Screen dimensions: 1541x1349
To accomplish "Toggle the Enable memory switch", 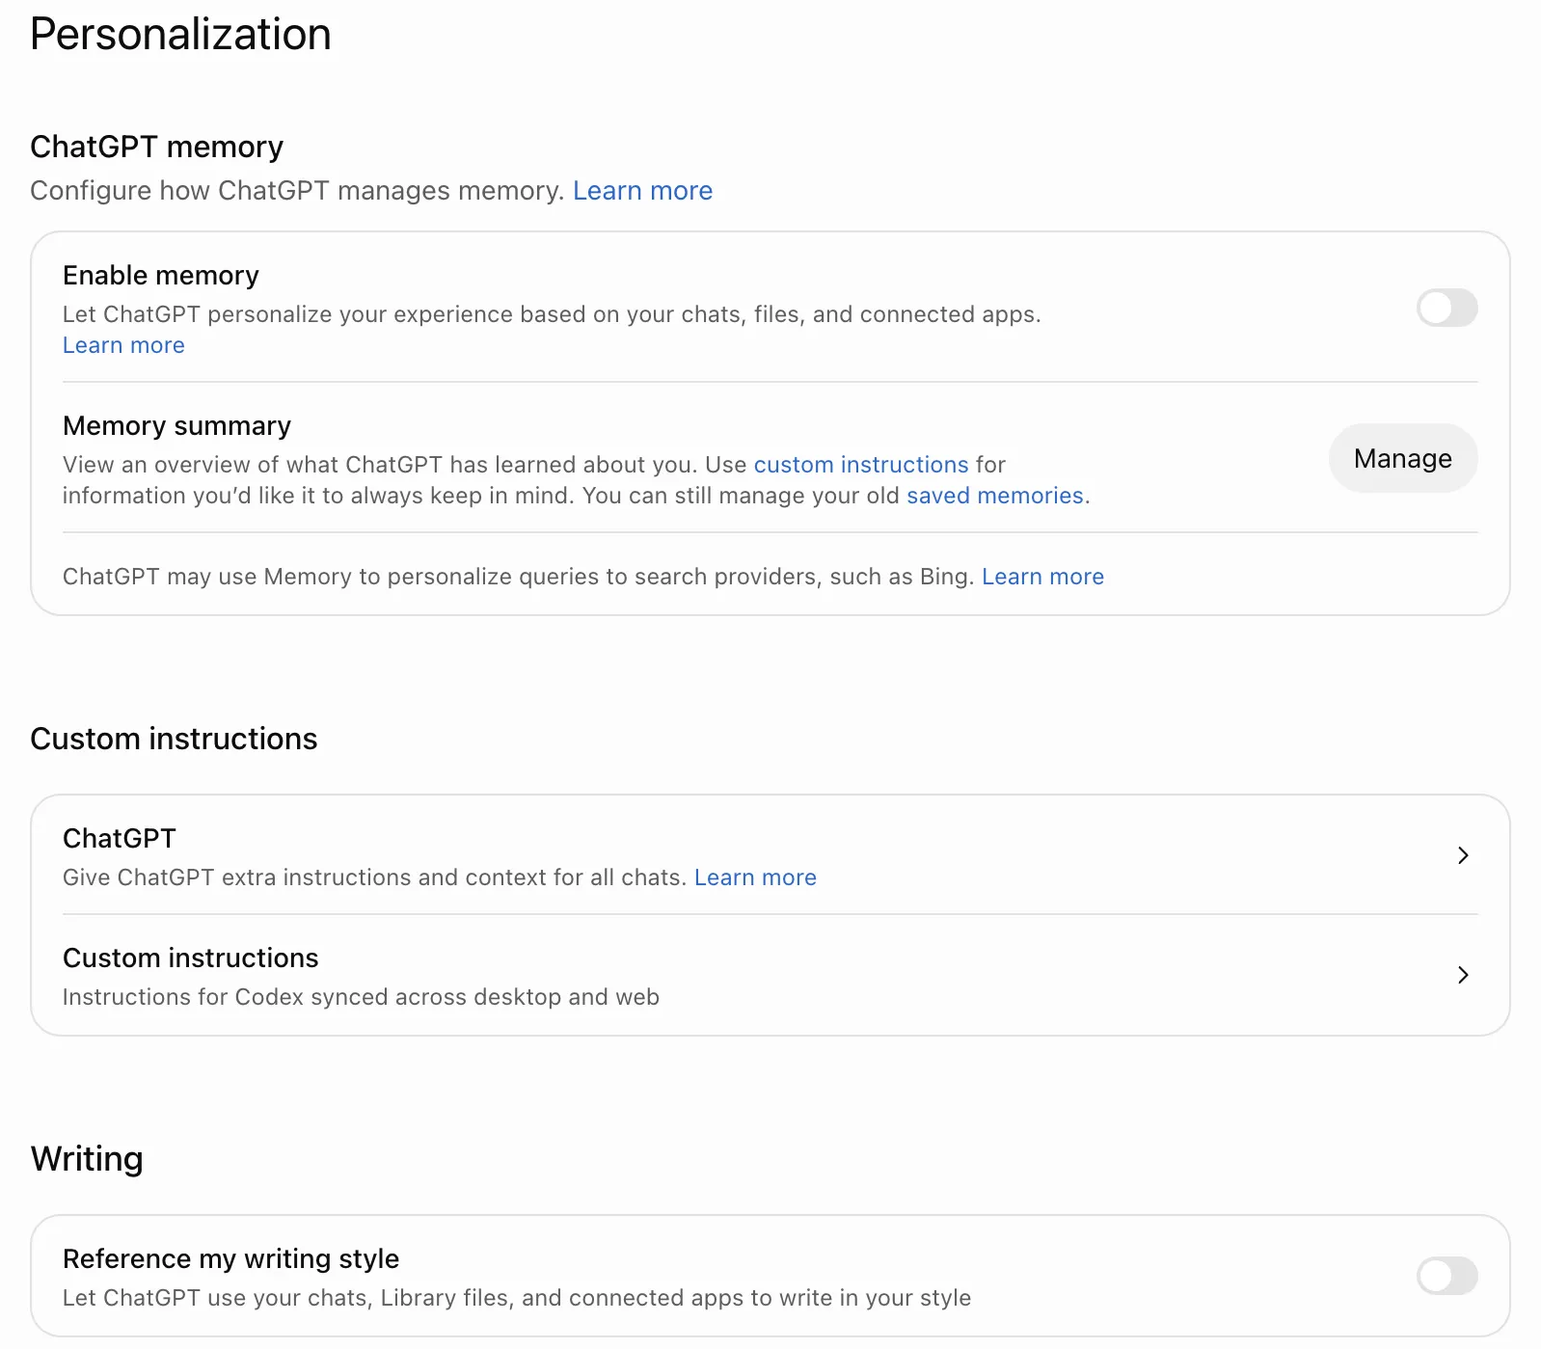I will point(1446,309).
